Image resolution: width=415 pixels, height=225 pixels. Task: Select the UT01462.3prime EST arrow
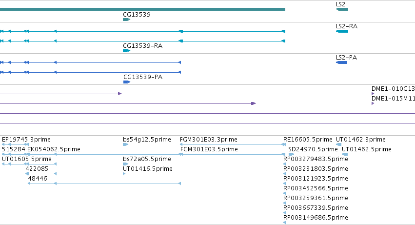coord(338,144)
